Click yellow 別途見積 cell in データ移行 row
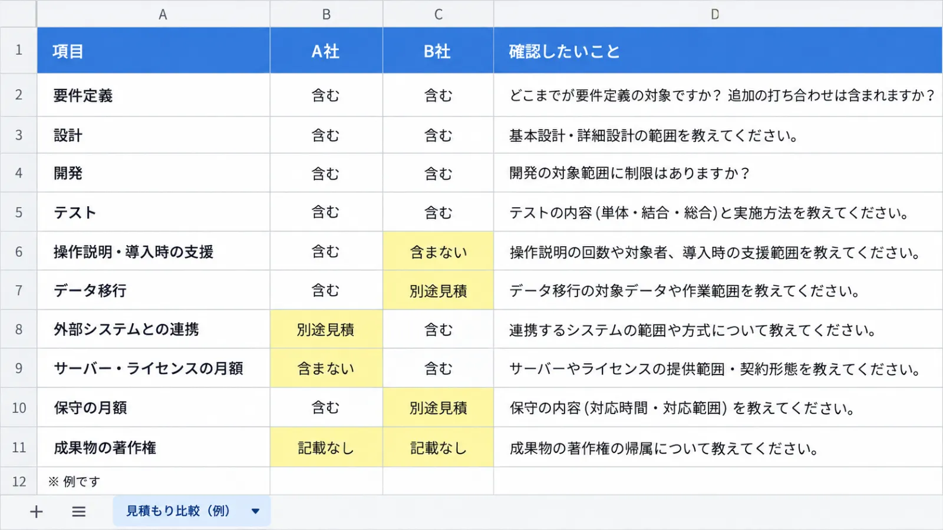 coord(438,290)
